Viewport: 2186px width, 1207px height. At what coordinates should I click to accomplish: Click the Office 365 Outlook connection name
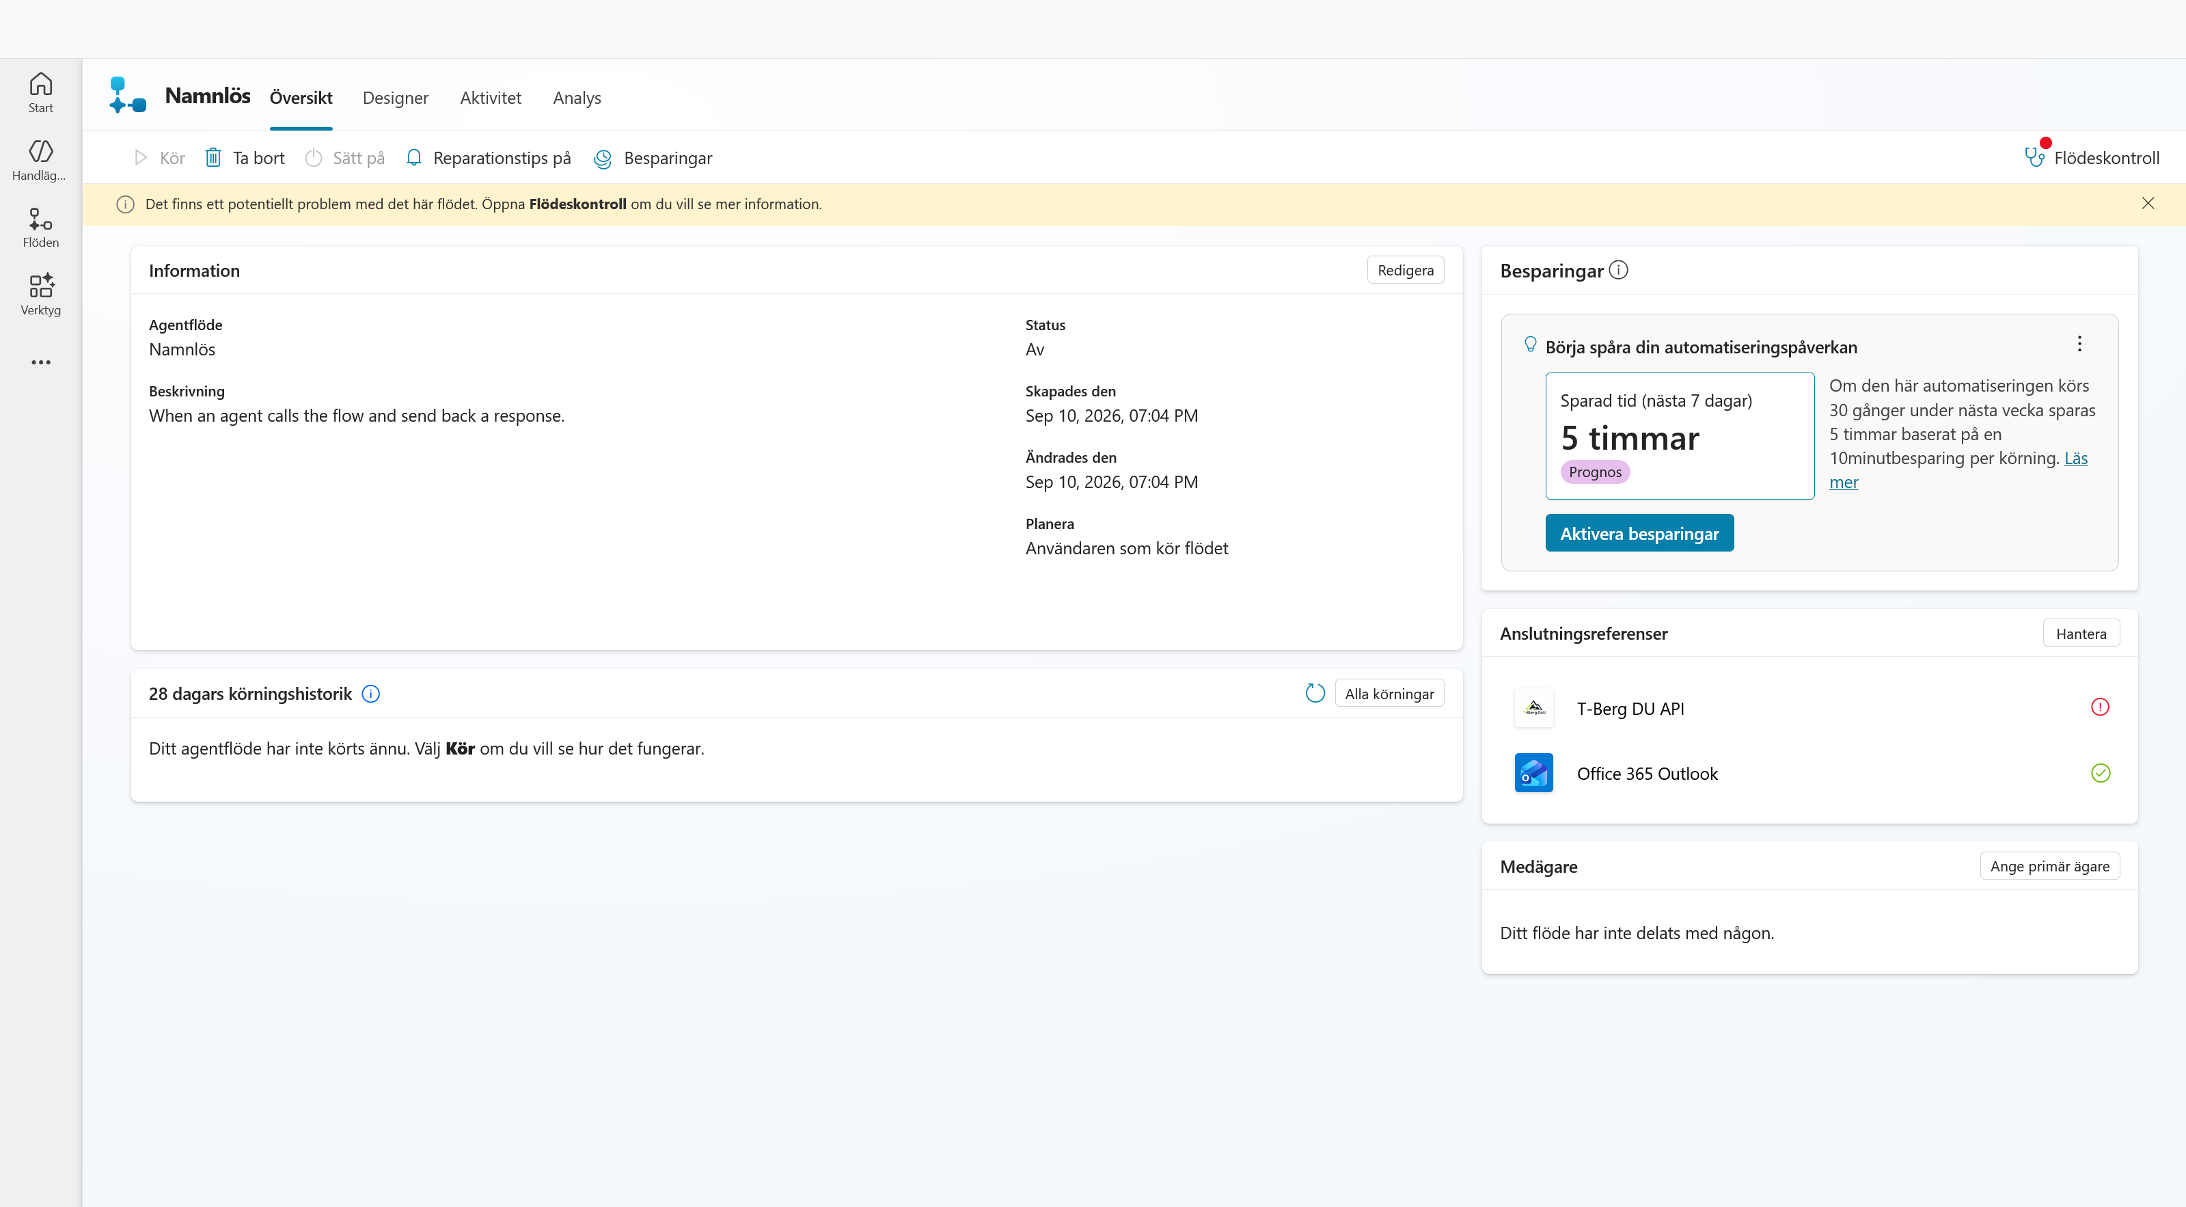pos(1647,774)
